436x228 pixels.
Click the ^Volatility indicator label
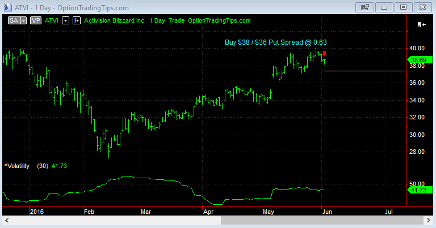pos(17,166)
